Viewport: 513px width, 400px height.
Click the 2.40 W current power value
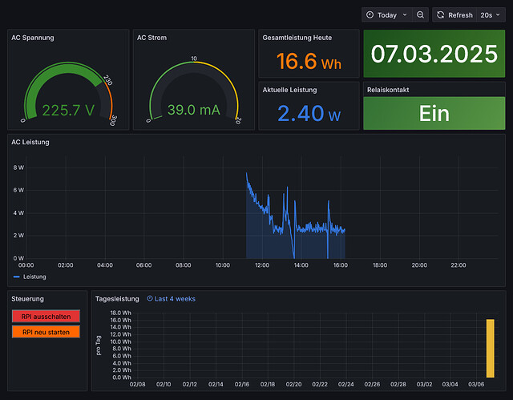point(309,114)
